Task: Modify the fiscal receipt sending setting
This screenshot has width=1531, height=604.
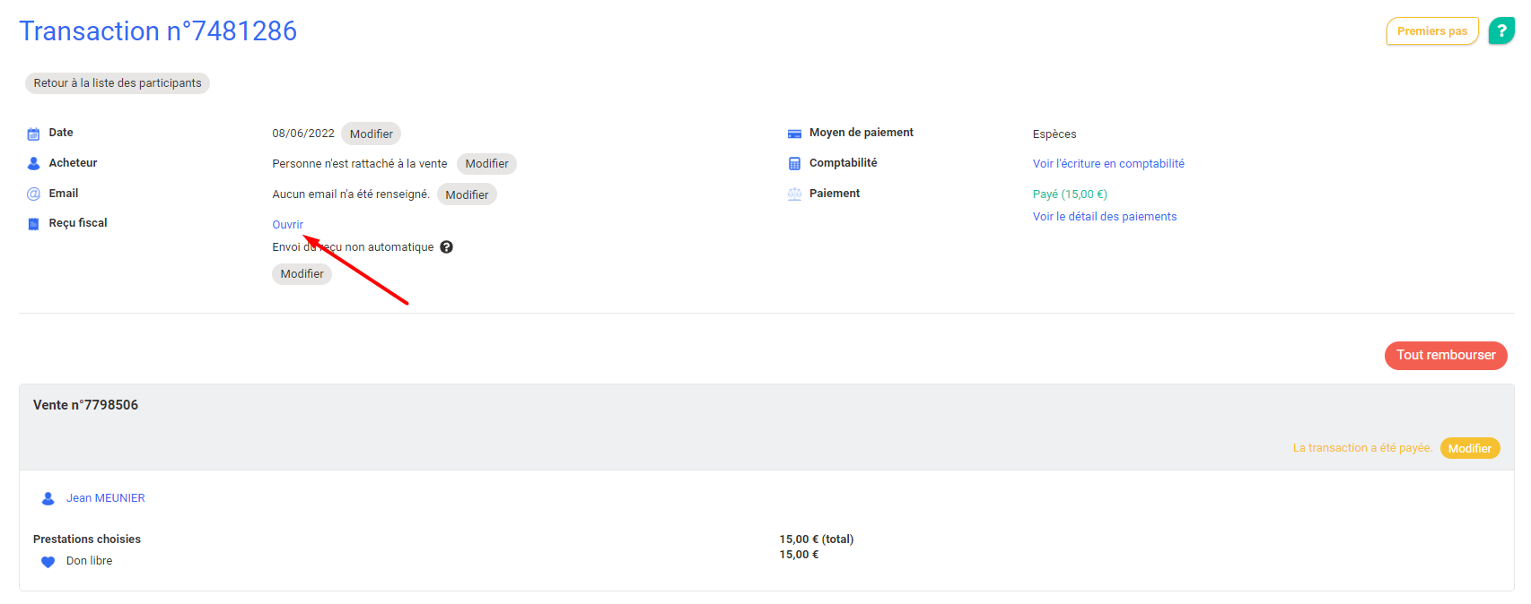Action: 302,274
